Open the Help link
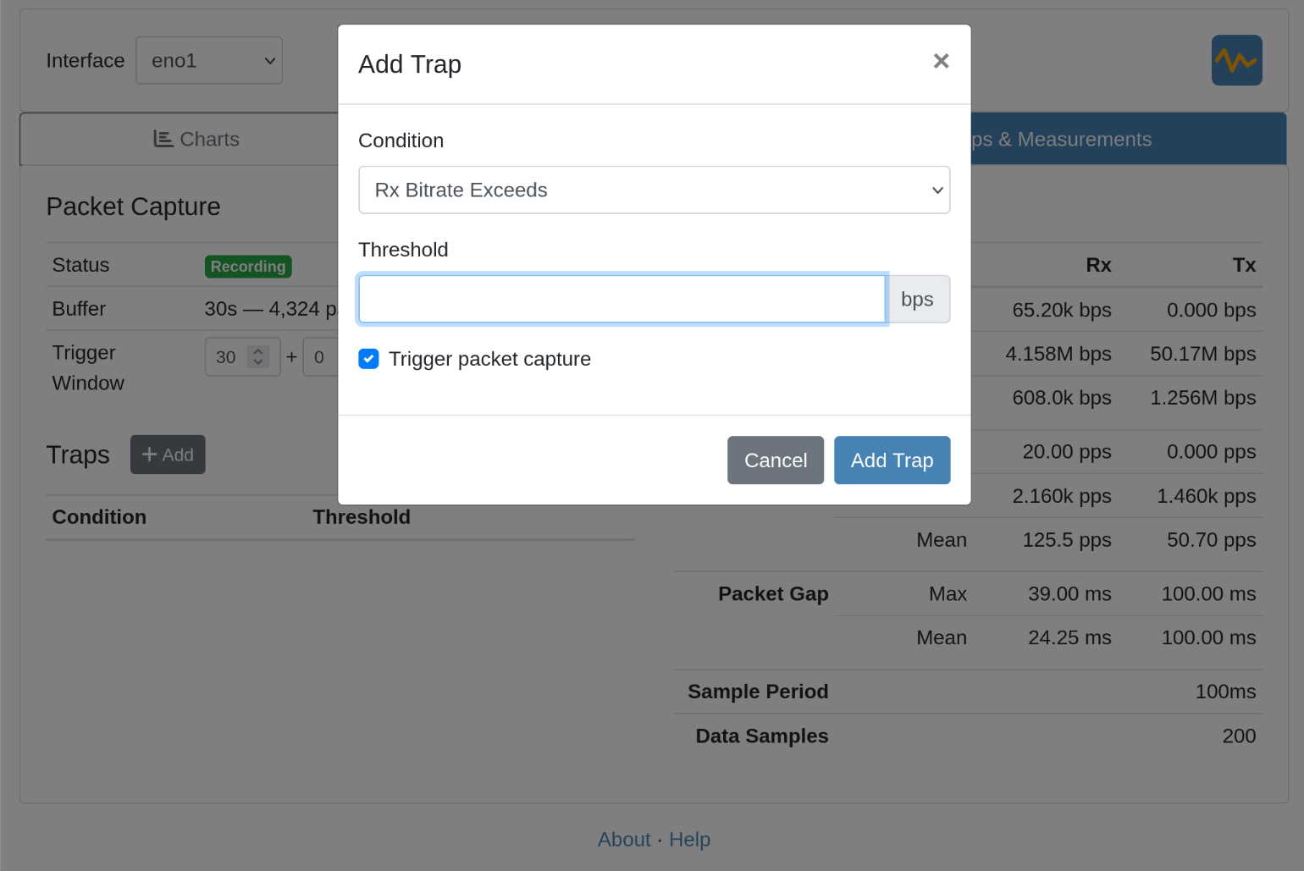1304x871 pixels. [689, 840]
